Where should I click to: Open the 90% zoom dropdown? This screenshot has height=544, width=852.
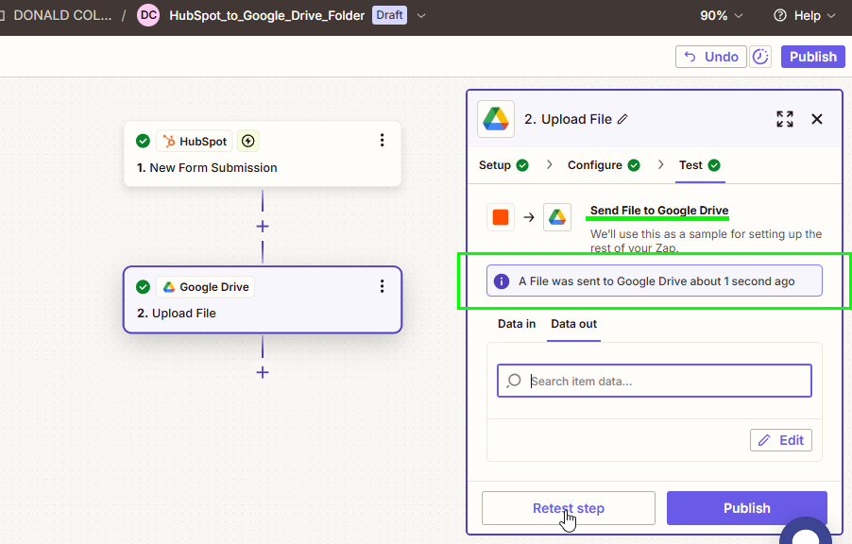[721, 16]
